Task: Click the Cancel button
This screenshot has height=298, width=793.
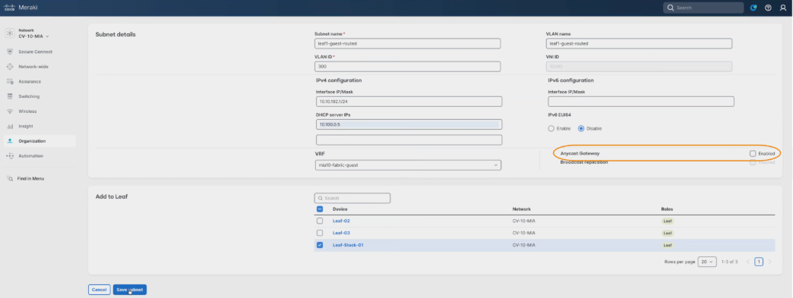Action: [x=99, y=290]
